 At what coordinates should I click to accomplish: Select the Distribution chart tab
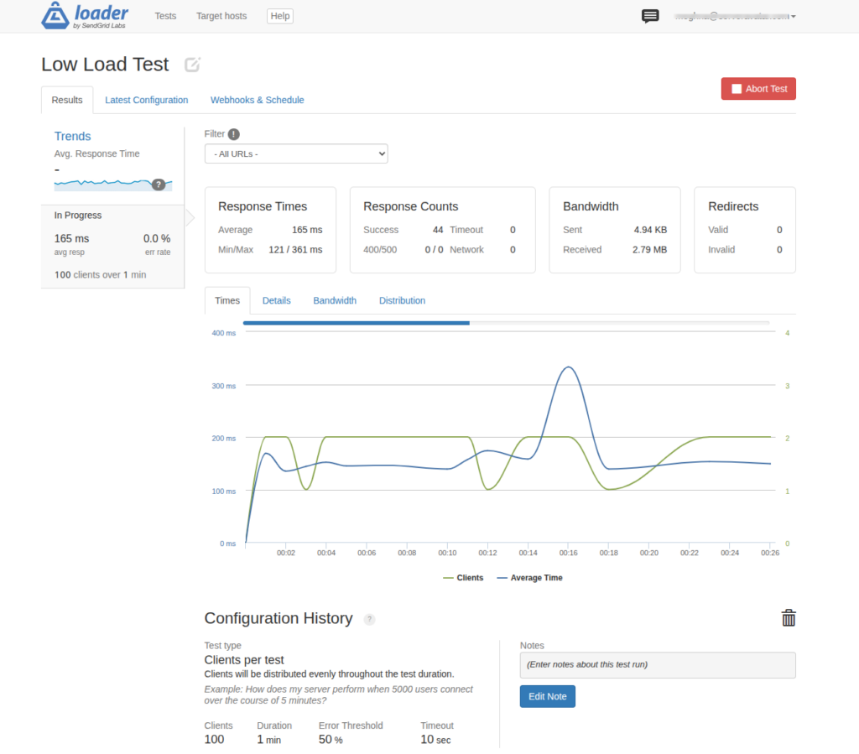[x=402, y=300]
